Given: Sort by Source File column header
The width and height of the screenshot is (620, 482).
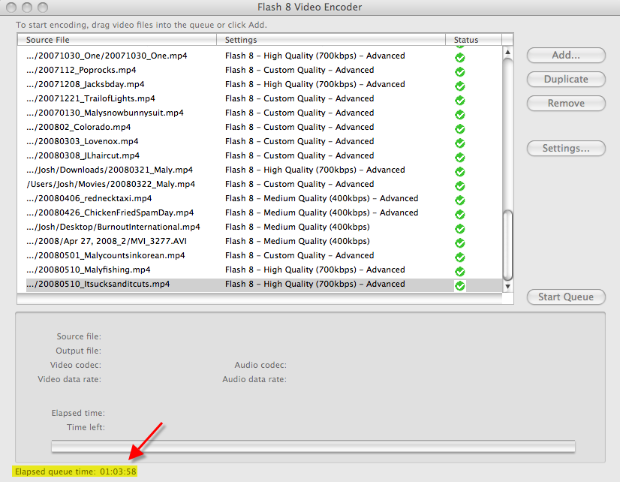Looking at the screenshot, I should 117,40.
